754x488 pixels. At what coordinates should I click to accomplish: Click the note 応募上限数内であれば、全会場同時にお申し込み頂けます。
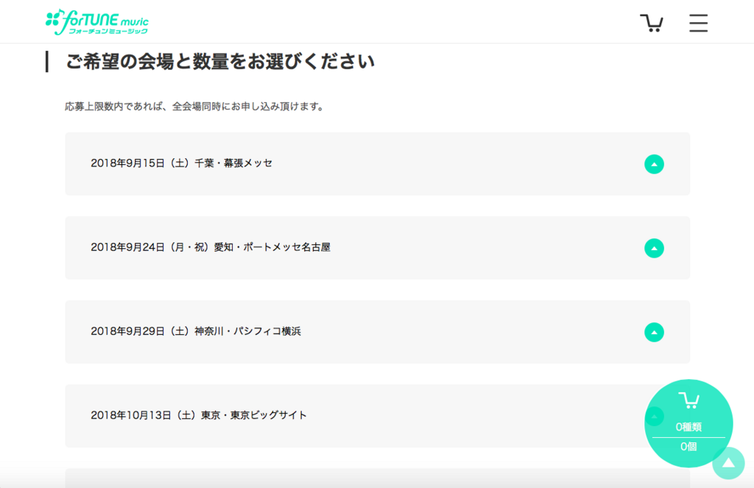coord(195,106)
